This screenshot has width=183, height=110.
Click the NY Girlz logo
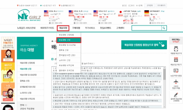point(29,15)
